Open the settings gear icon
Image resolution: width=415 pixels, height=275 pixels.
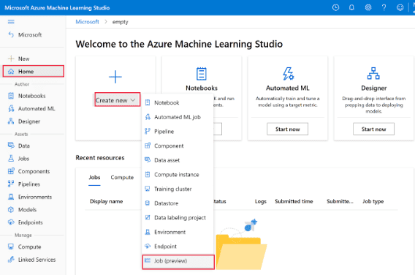[x=368, y=8]
